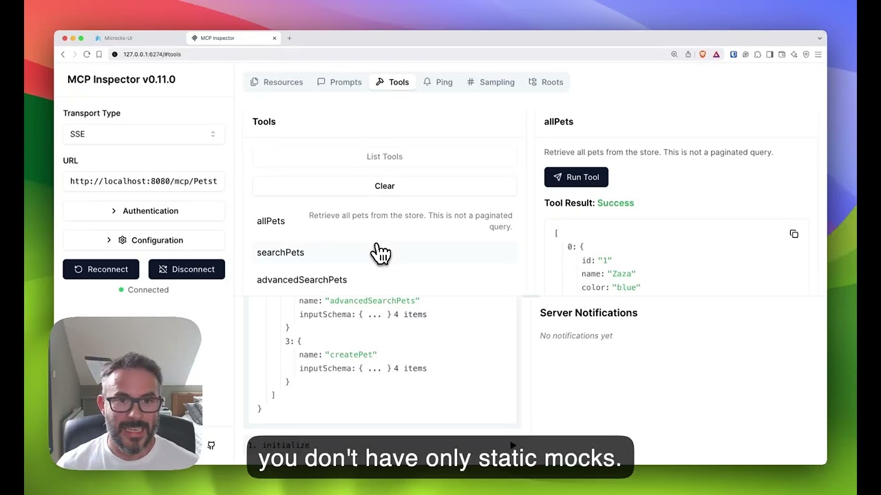This screenshot has height=495, width=881.
Task: Open the Transport Type SSE dropdown
Action: coord(143,134)
